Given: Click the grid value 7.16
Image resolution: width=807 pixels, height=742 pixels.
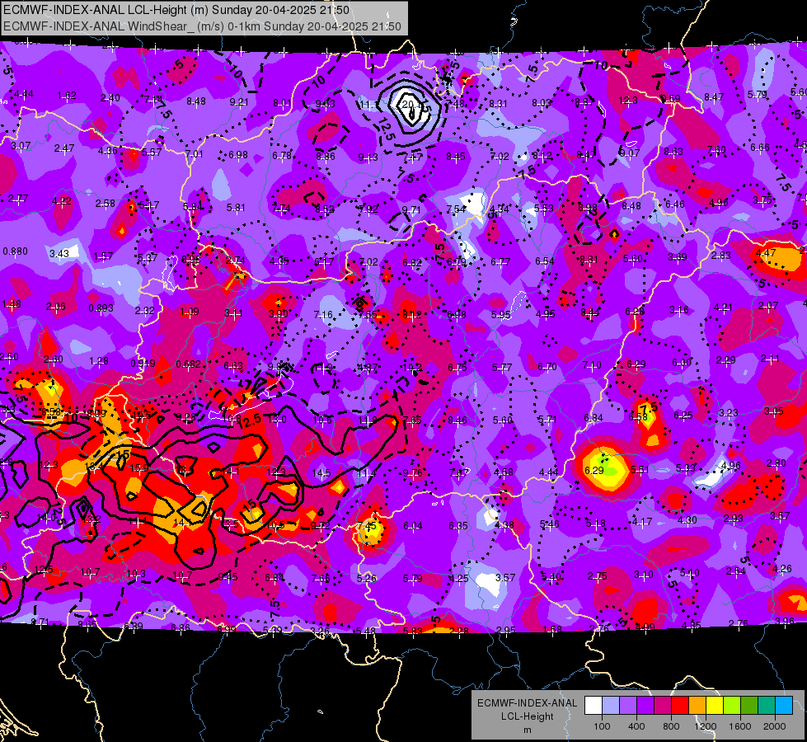Looking at the screenshot, I should pos(323,314).
